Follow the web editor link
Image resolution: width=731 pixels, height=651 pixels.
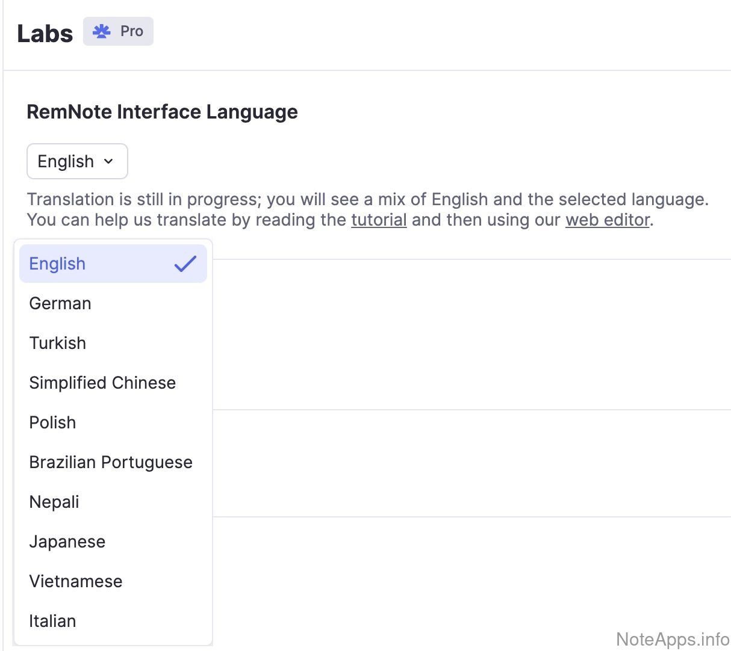[x=608, y=220]
